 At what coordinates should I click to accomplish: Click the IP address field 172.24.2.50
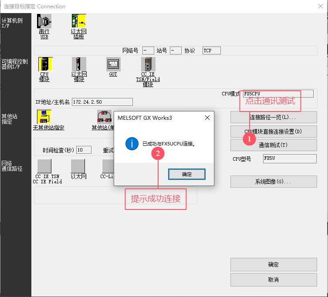[x=102, y=102]
